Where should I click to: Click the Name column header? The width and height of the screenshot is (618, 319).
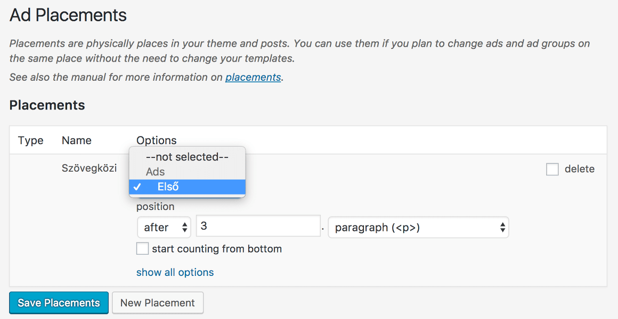pyautogui.click(x=77, y=140)
